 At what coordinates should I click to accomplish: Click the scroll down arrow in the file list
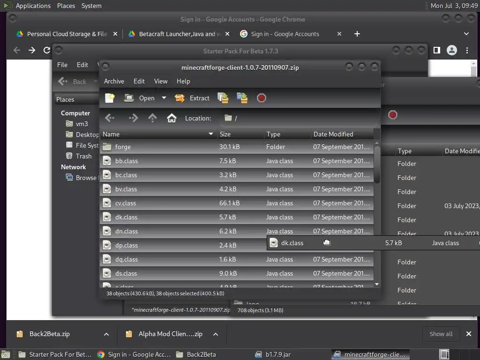(x=377, y=284)
